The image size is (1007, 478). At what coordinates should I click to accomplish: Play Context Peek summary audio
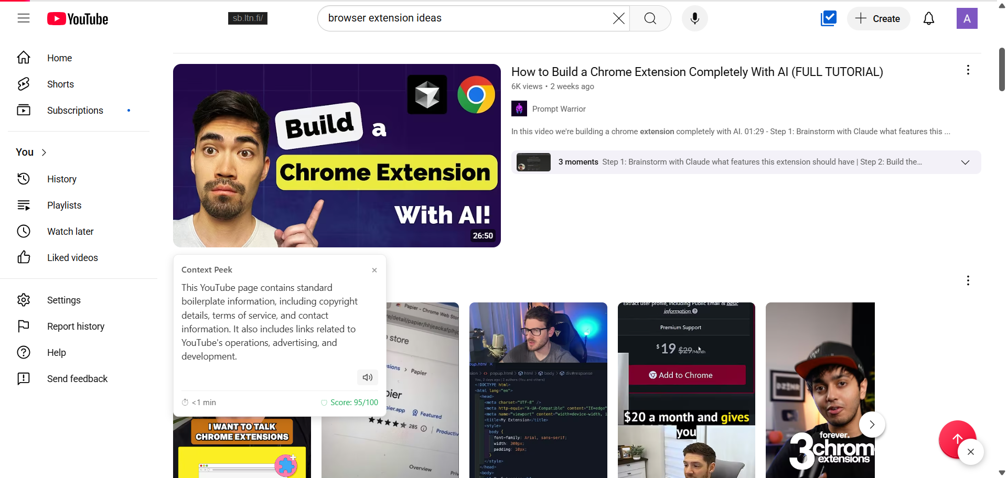pos(368,377)
